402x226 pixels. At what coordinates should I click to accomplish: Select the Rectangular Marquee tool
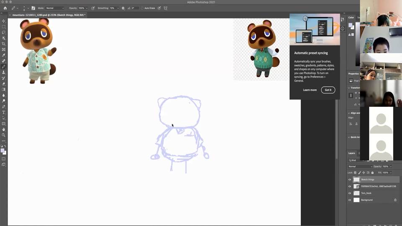tap(4, 27)
